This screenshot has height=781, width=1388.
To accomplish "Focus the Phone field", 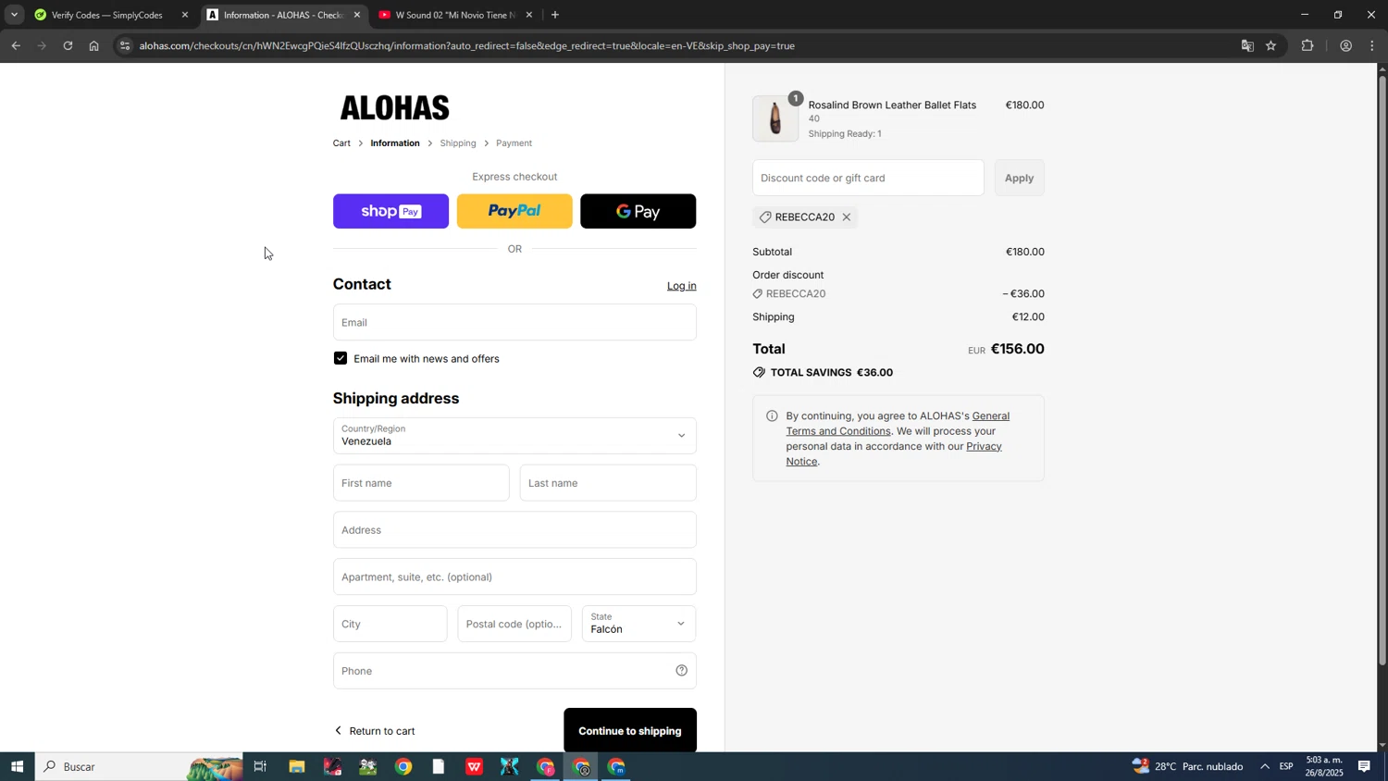I will click(514, 671).
